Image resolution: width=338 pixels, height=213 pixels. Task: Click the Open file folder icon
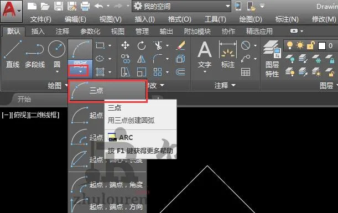[x=45, y=6]
